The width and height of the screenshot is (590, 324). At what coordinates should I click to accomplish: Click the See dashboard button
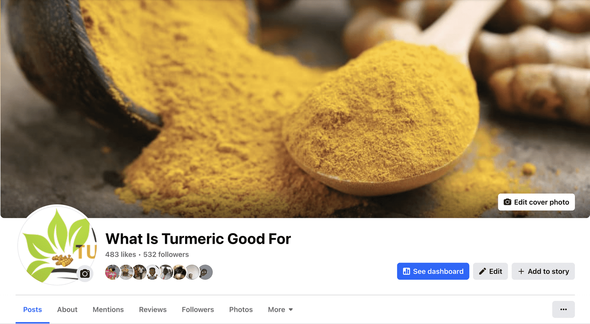(433, 271)
